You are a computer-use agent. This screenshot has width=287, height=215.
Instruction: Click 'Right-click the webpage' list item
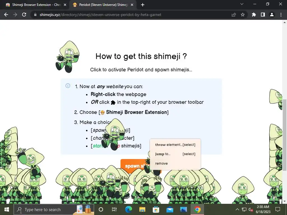pyautogui.click(x=119, y=94)
